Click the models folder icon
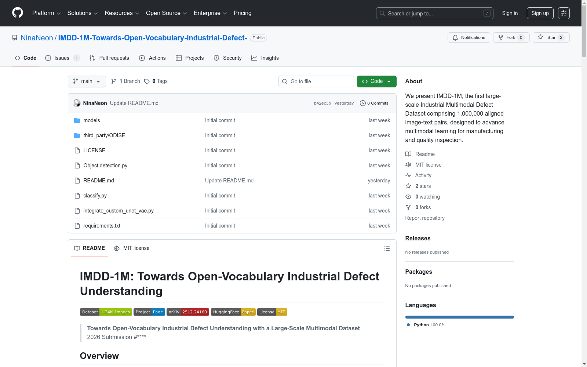This screenshot has height=367, width=587. click(x=77, y=120)
